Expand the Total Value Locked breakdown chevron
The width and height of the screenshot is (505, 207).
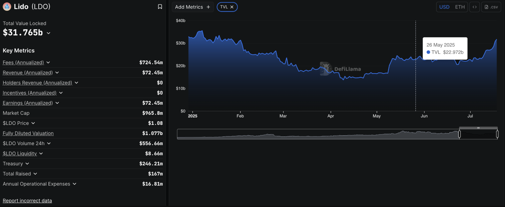(48, 33)
